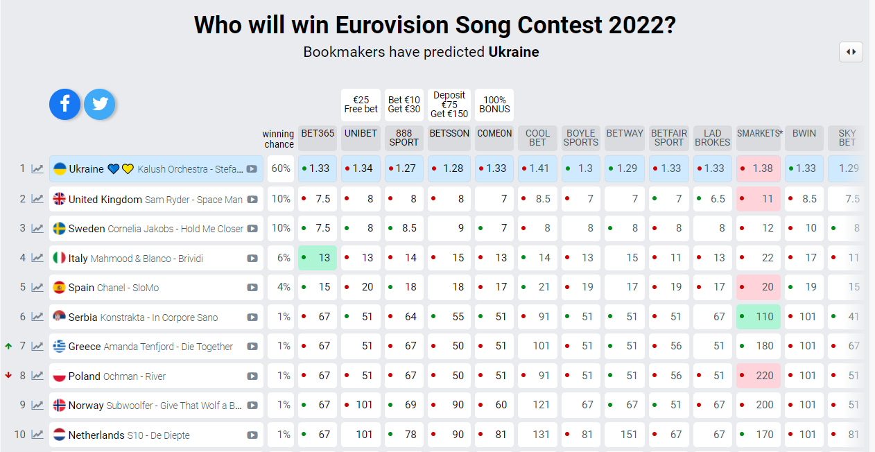Open the odds history chart for Italy

[x=37, y=258]
